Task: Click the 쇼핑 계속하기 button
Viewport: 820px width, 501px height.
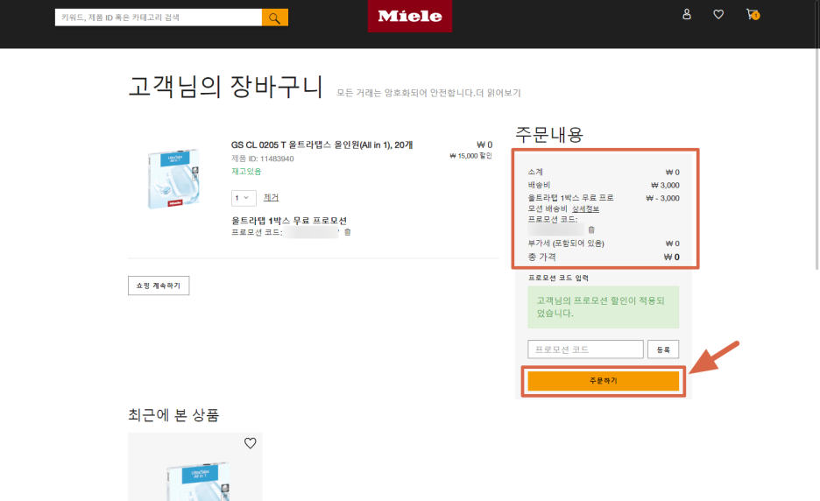Action: coord(159,286)
